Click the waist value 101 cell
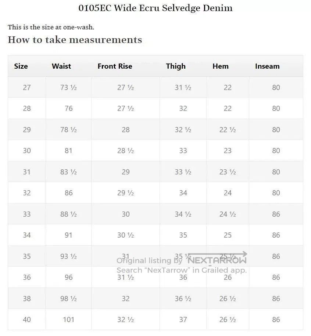 68,319
